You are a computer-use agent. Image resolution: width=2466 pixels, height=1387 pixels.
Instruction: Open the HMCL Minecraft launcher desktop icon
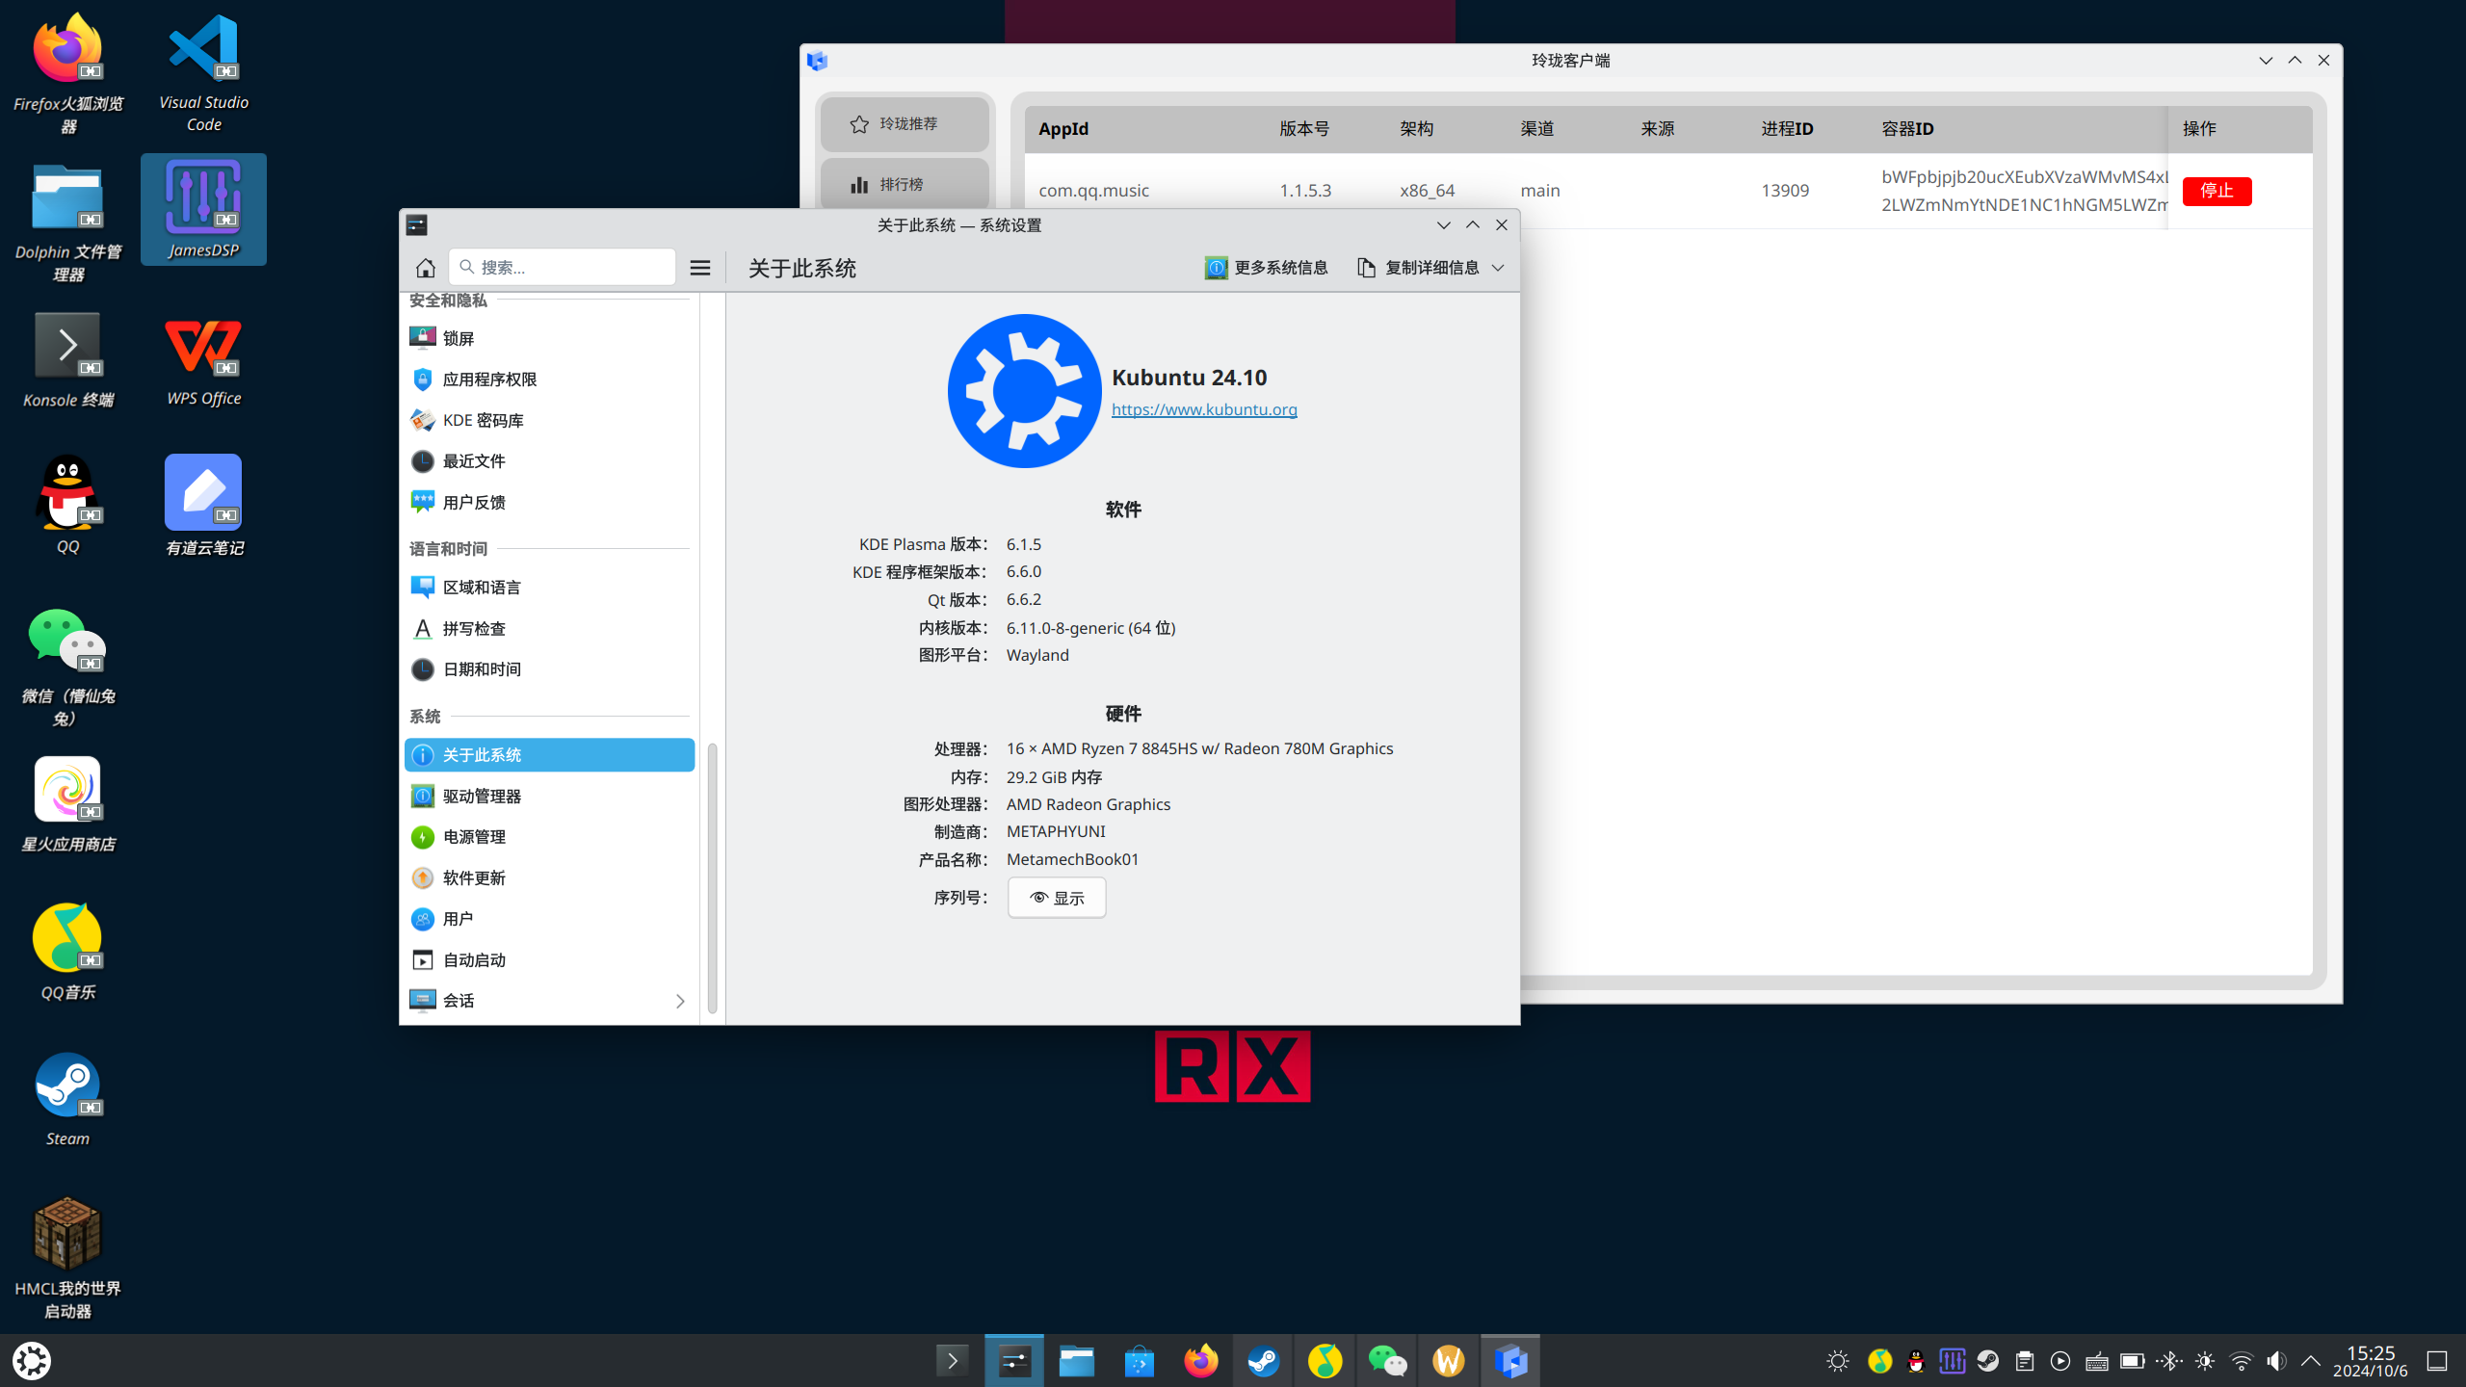(x=67, y=1257)
